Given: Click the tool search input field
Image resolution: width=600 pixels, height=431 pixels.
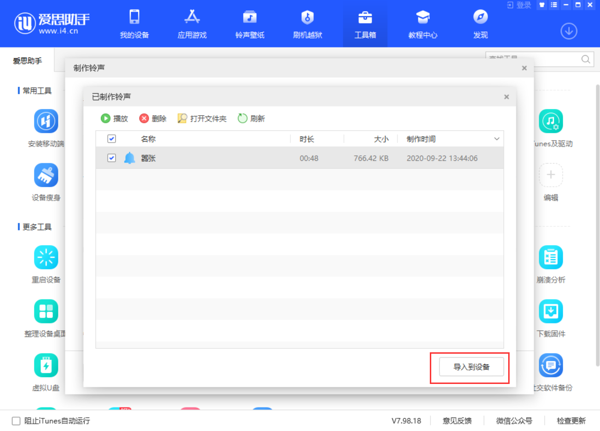Looking at the screenshot, I should coord(531,59).
